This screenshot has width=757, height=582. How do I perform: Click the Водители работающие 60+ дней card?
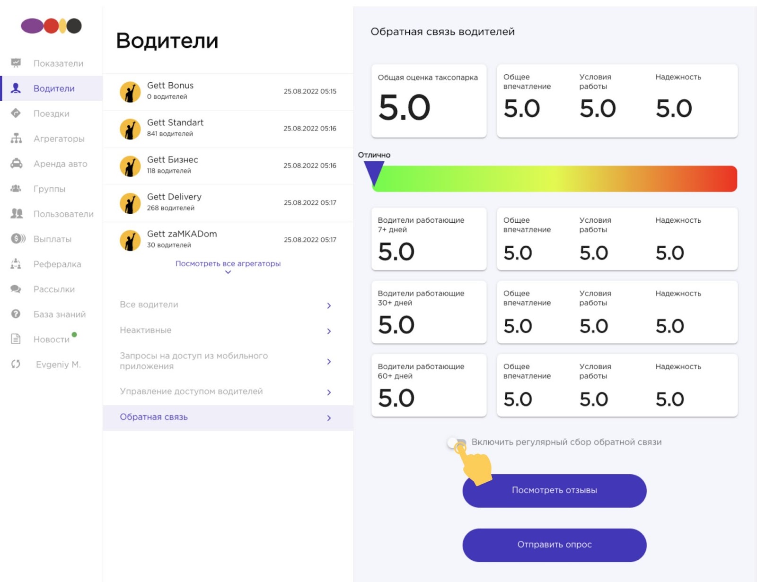pyautogui.click(x=429, y=385)
